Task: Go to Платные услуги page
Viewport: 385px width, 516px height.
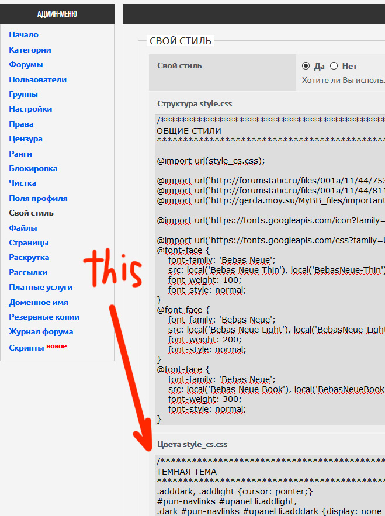Action: pyautogui.click(x=40, y=287)
